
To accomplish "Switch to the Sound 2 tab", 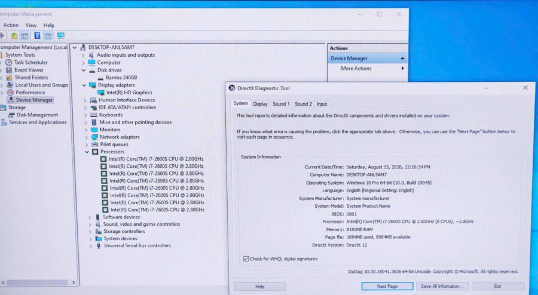I will coord(303,104).
